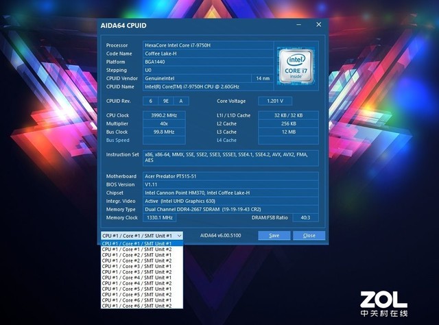Click the Instruction Set text box
439x325 pixels.
coord(230,158)
